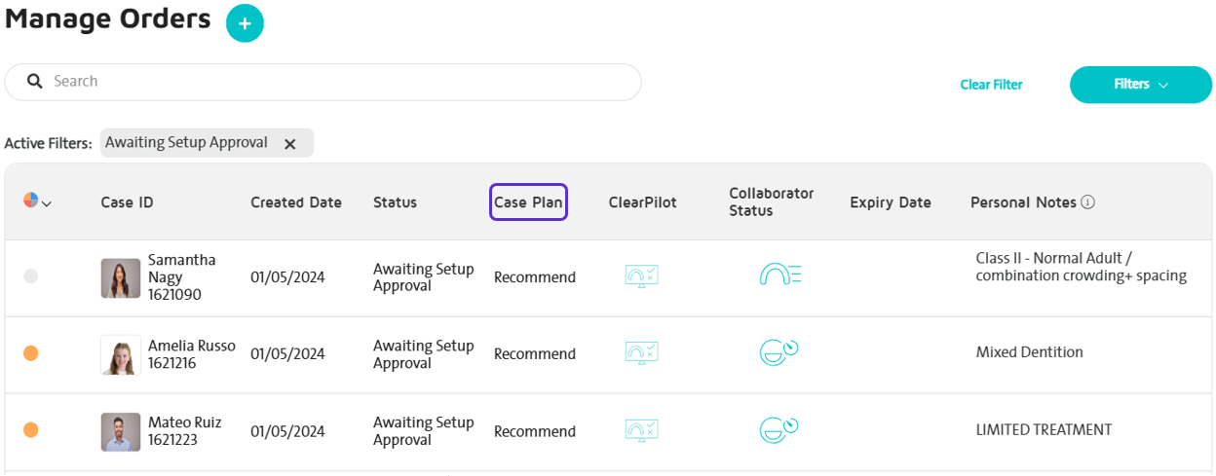Click the search magnifier icon
Screen dimensions: 1216x476
click(35, 82)
